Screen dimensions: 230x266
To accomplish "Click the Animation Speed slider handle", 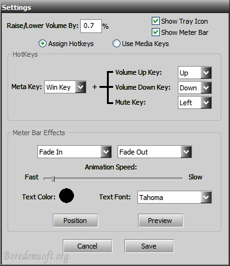I will click(x=53, y=179).
